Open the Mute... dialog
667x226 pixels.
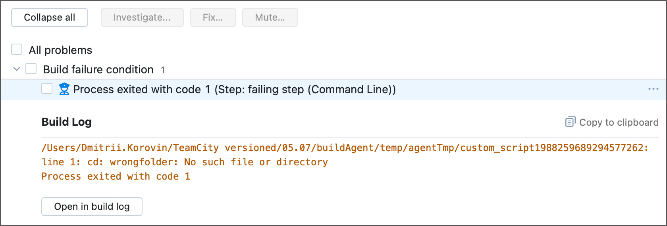point(270,17)
